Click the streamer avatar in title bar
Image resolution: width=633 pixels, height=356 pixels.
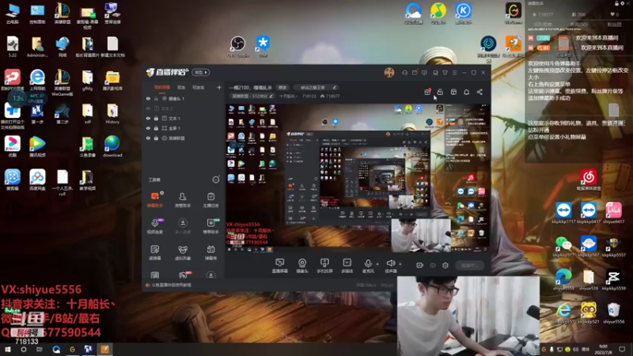tap(389, 73)
